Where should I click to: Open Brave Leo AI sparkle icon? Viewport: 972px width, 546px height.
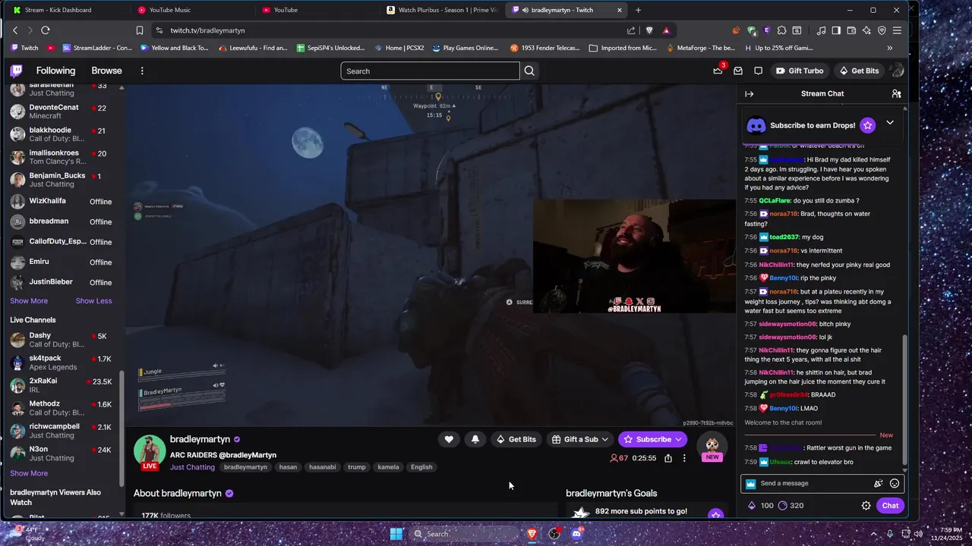(866, 30)
